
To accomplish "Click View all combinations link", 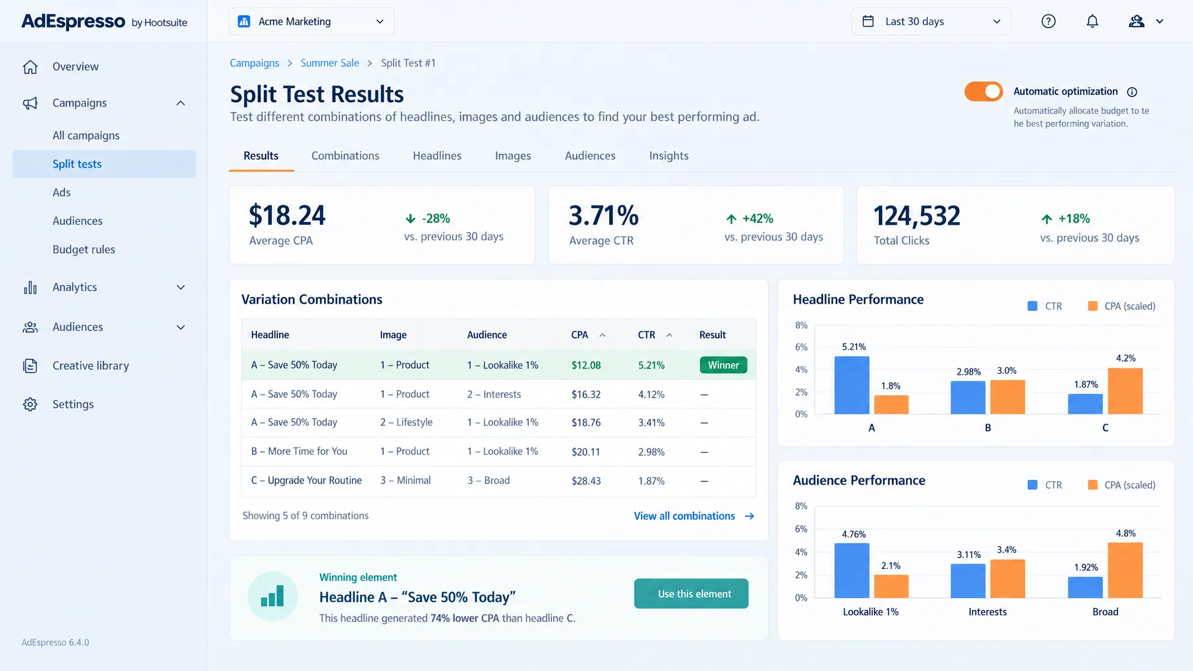I will pyautogui.click(x=685, y=517).
